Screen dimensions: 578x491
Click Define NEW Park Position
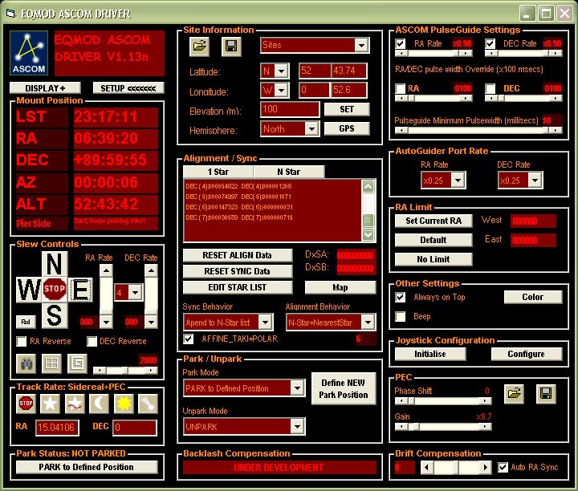tap(344, 388)
